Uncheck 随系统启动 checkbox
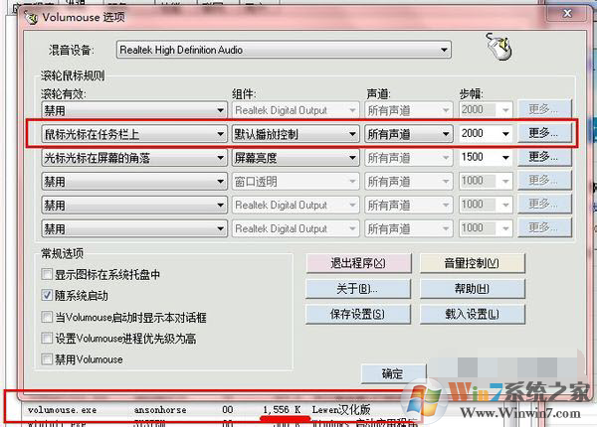 tap(47, 295)
